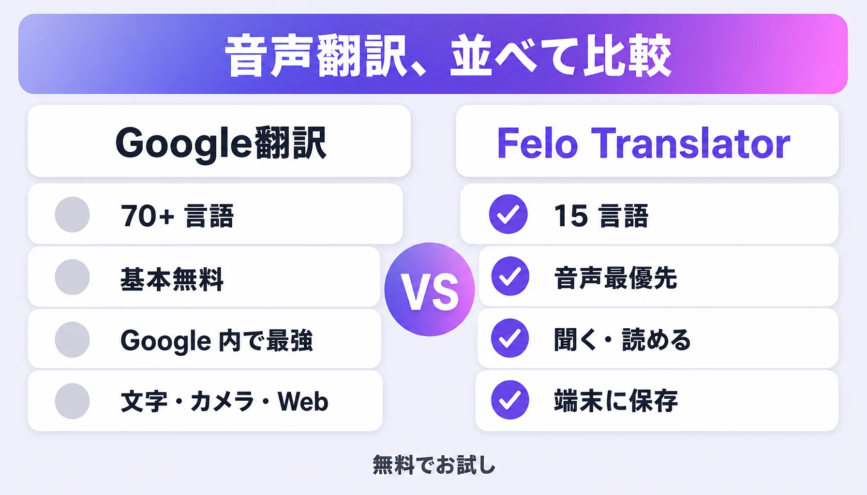Select gray circle beside 文字・カメラ・Web

coord(72,401)
